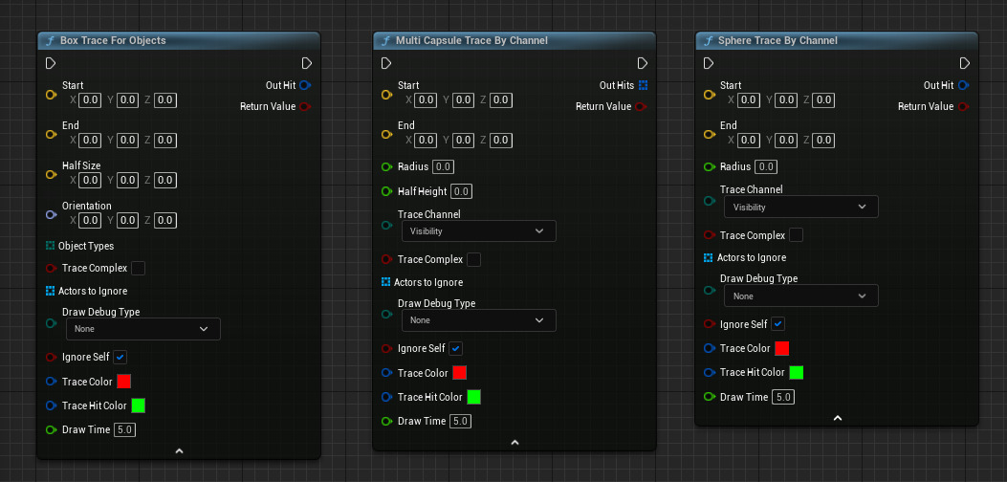
Task: Open Draw Debug Type dropdown on Box Trace
Action: (x=143, y=329)
